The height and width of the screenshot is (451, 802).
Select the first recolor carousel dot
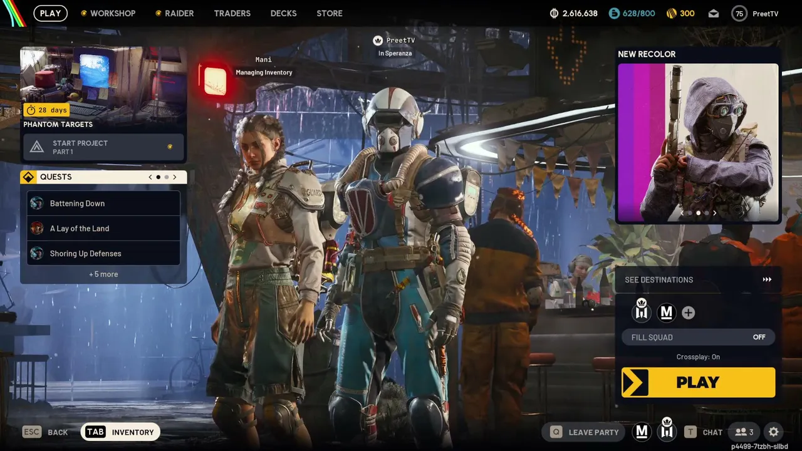[x=690, y=213]
